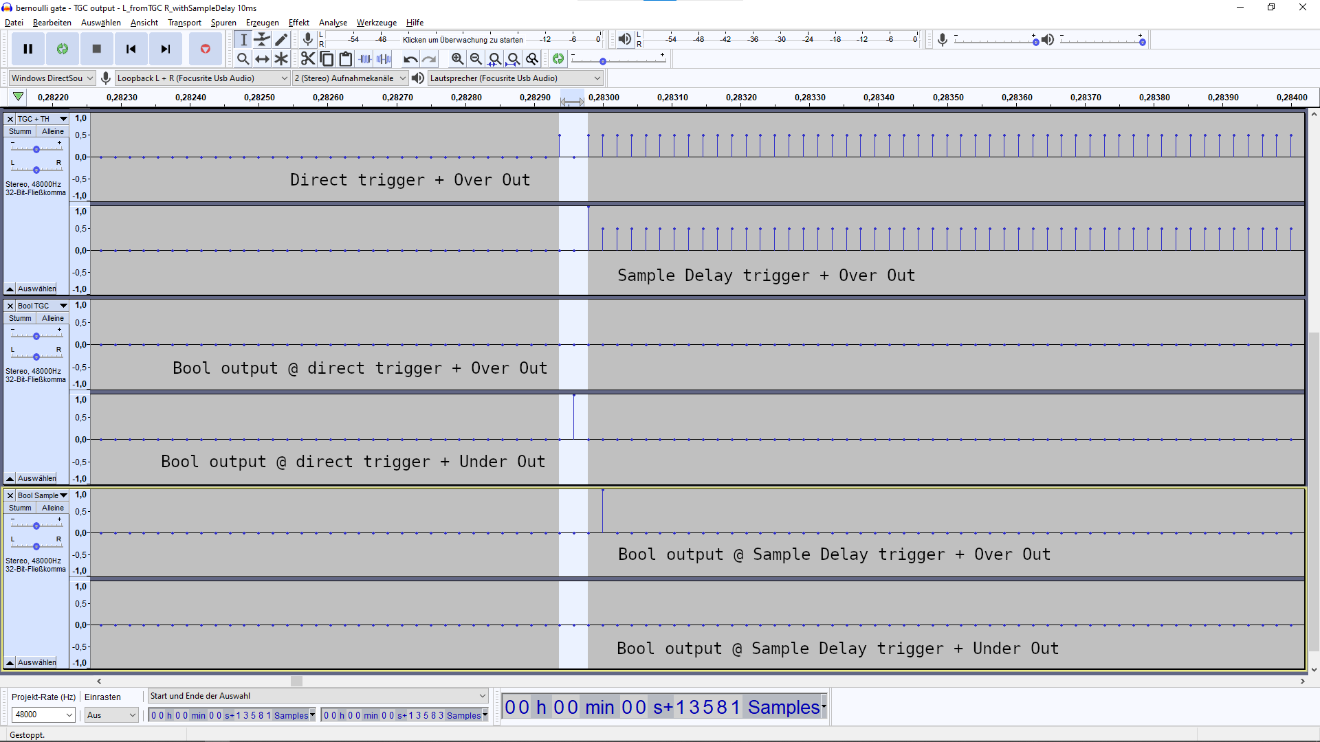Open the 2 (Stereo) Aufnahmekanäle dropdown
Image resolution: width=1320 pixels, height=742 pixels.
pos(351,78)
